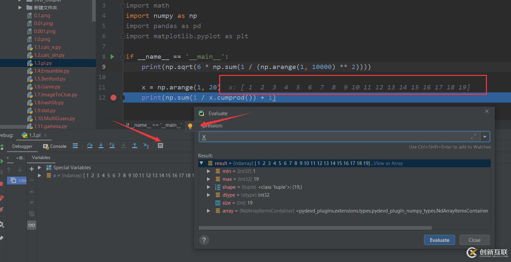Click the pin tab icon in debug sidebar
The image size is (511, 262).
1,238
